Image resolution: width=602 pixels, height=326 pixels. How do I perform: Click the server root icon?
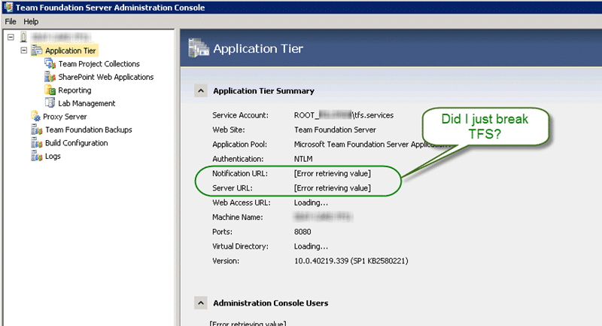pyautogui.click(x=23, y=37)
